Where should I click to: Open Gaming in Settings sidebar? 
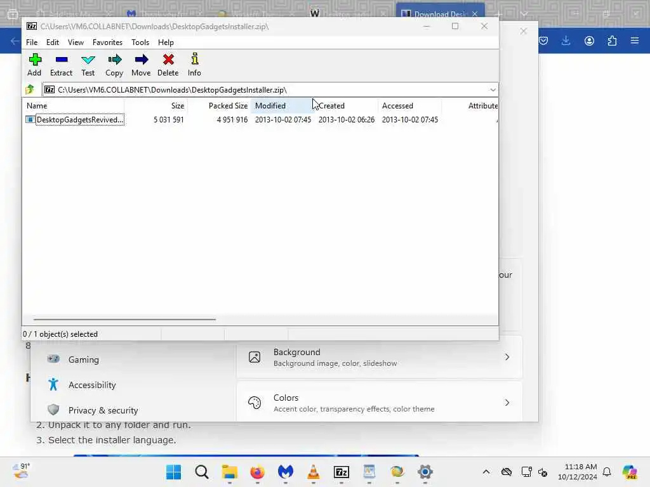click(x=84, y=360)
